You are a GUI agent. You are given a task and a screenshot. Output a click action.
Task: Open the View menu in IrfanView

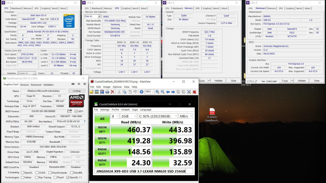click(x=127, y=87)
